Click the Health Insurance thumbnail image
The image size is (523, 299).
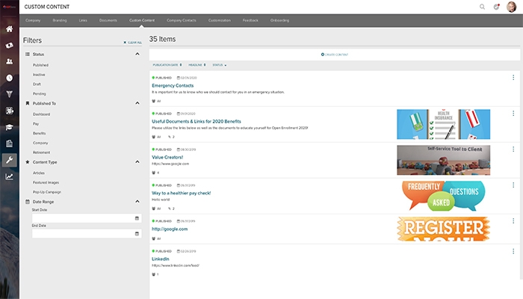click(444, 124)
